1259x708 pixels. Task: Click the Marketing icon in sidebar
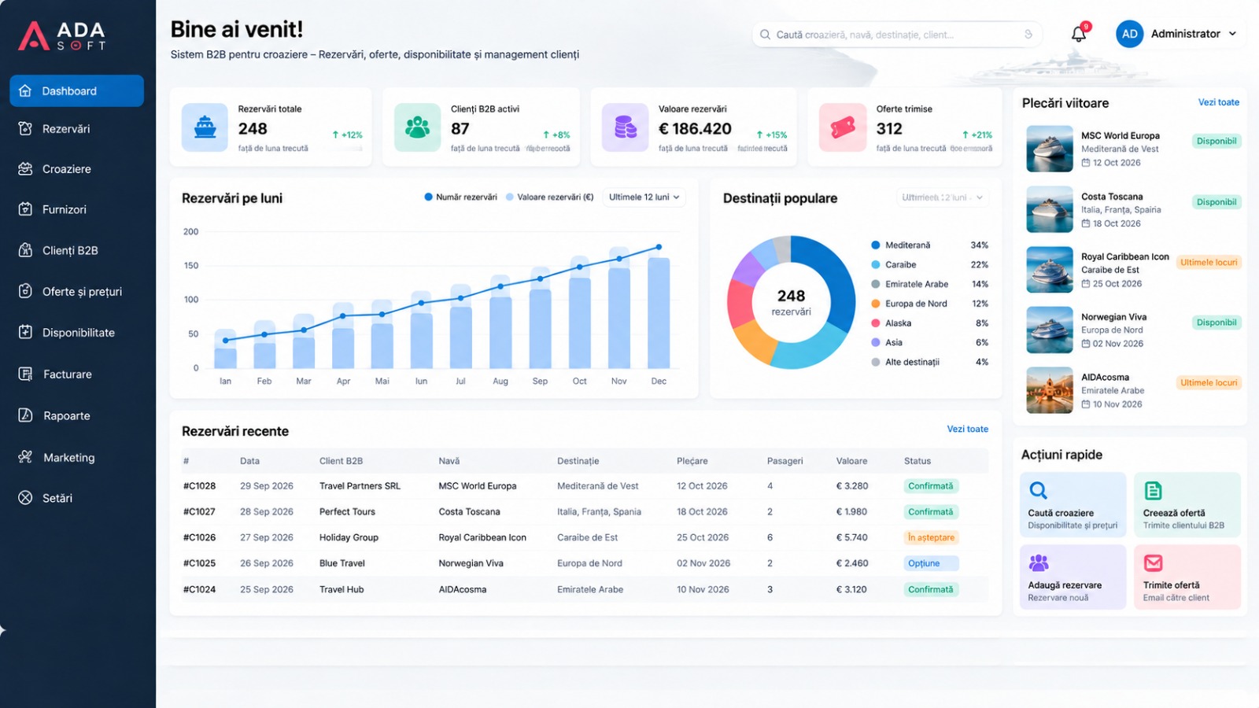tap(25, 457)
